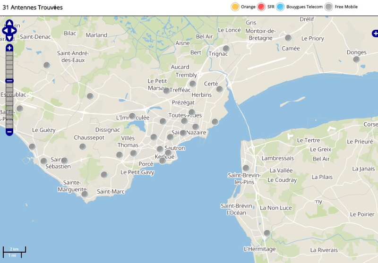The width and height of the screenshot is (378, 263).
Task: Open antenna marker at Saint-Brevin-les-Pins
Action: (246, 168)
